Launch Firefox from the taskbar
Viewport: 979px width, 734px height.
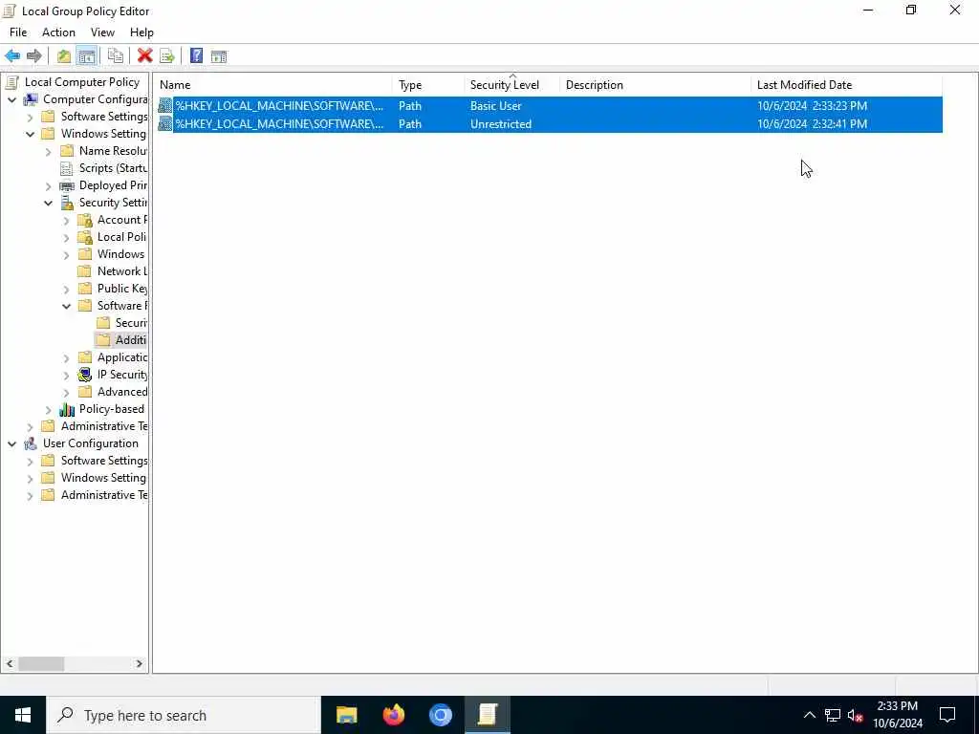point(394,715)
